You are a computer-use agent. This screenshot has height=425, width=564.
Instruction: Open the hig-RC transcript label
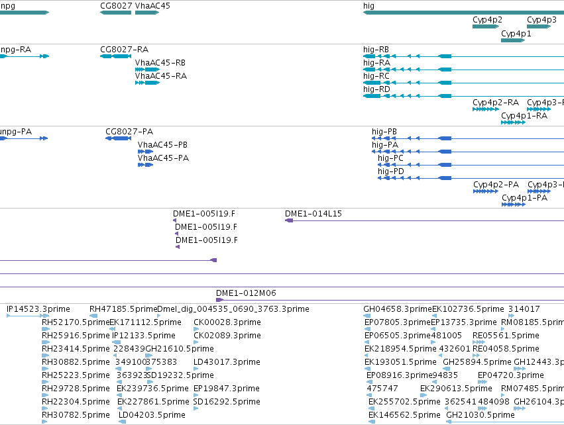(376, 76)
